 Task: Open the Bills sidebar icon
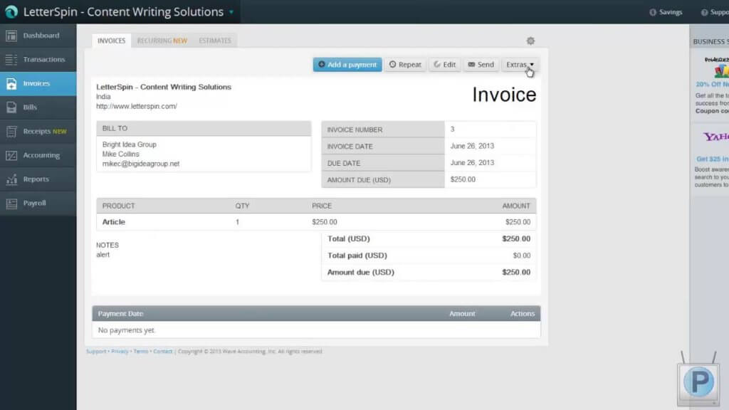(11, 107)
